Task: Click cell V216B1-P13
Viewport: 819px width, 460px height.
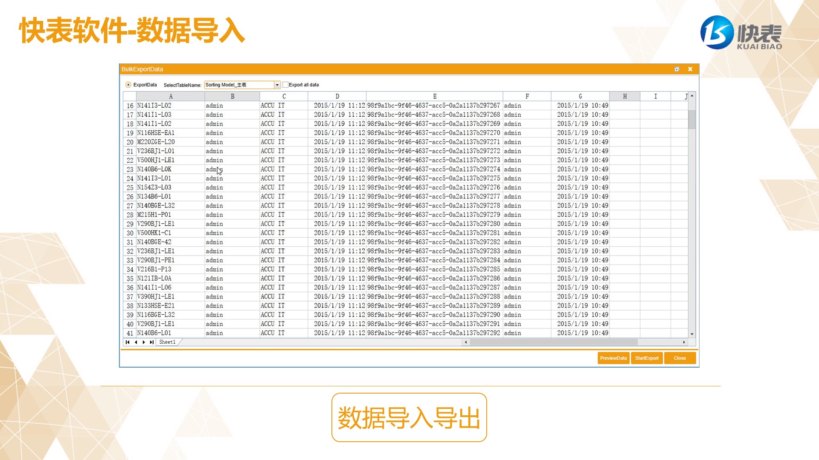Action: [171, 269]
